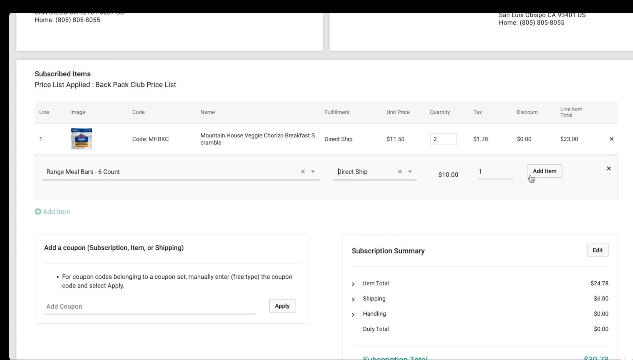Click the Mountain House Veggie Chorizo product name
Viewport: 633px width, 360px height.
(x=257, y=139)
